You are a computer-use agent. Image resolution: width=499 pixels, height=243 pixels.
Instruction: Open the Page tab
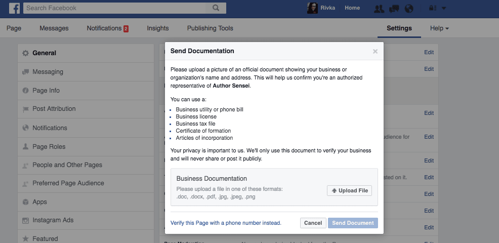[14, 28]
